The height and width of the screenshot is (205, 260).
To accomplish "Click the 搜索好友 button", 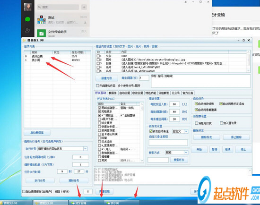I will pyautogui.click(x=179, y=160).
